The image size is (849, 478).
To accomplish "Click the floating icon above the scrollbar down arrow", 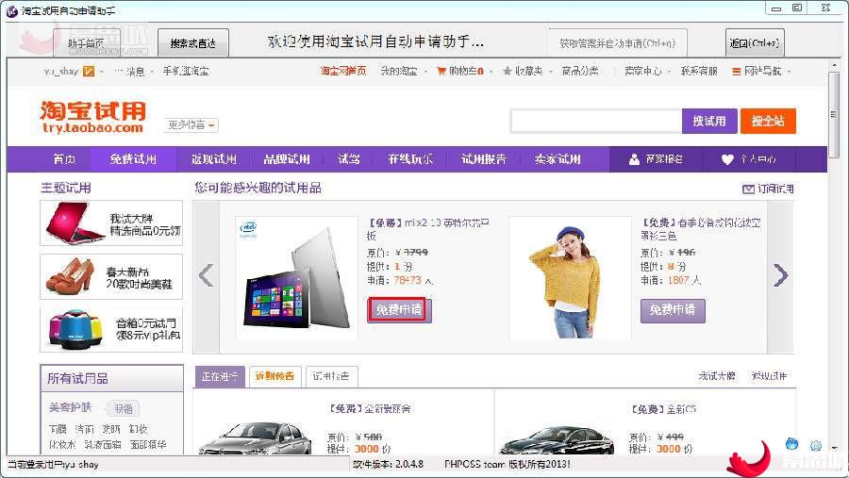I will (x=816, y=446).
